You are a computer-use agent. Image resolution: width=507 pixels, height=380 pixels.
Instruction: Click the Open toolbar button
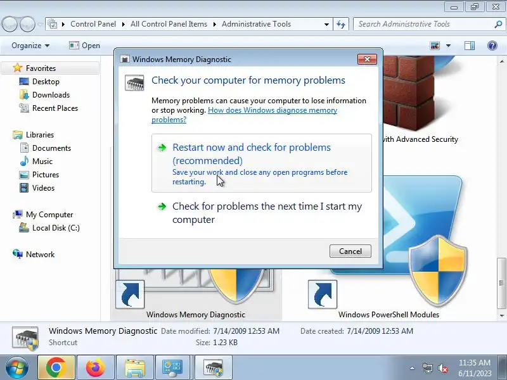click(x=85, y=46)
